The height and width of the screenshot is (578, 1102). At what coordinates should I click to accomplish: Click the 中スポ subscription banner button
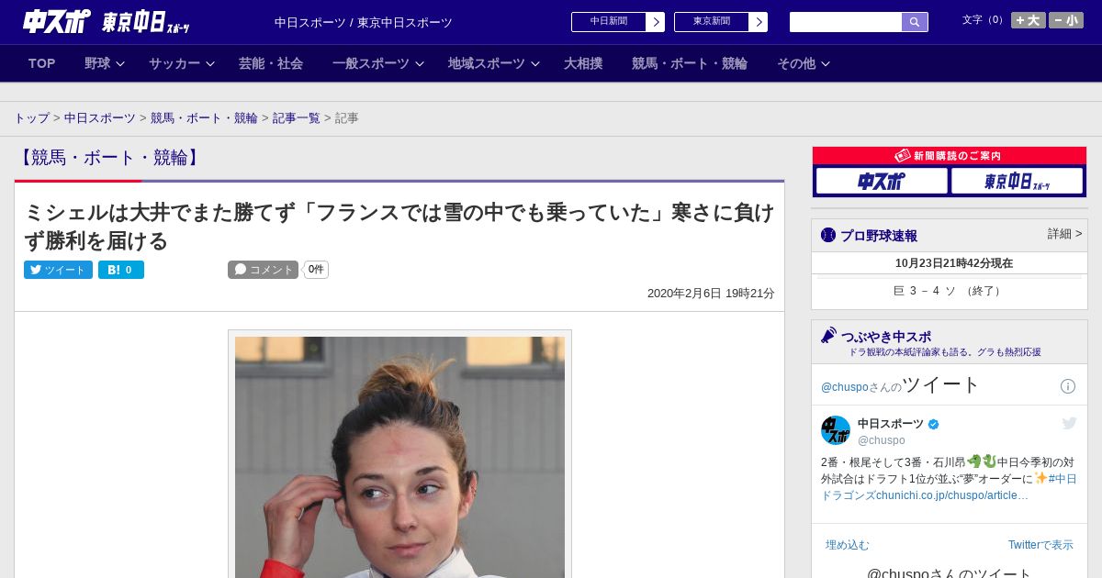(882, 181)
